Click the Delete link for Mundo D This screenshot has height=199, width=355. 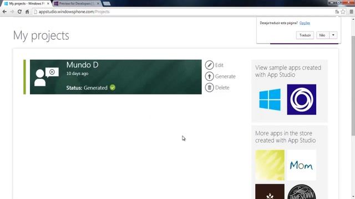click(x=222, y=87)
